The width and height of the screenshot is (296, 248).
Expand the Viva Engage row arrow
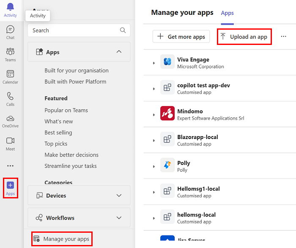pos(154,63)
